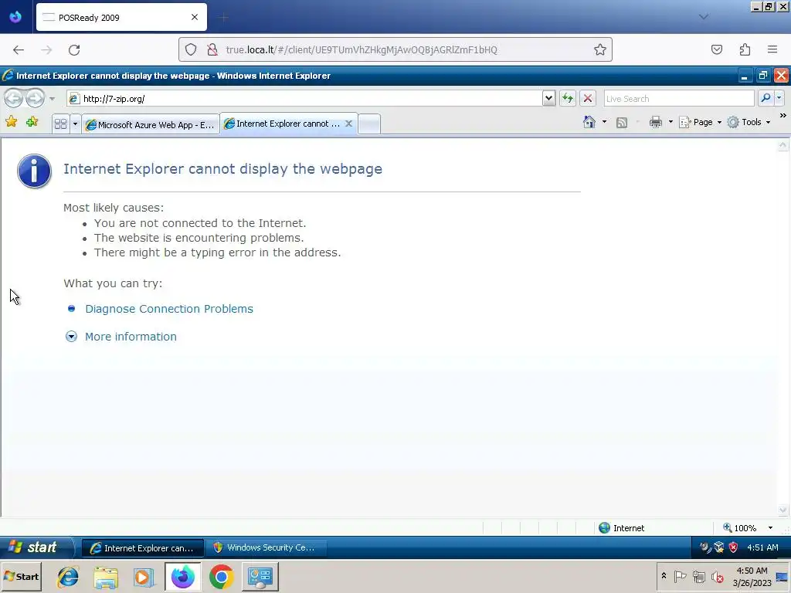Viewport: 791px width, 593px height.
Task: Go back in Firefox history
Action: point(19,49)
